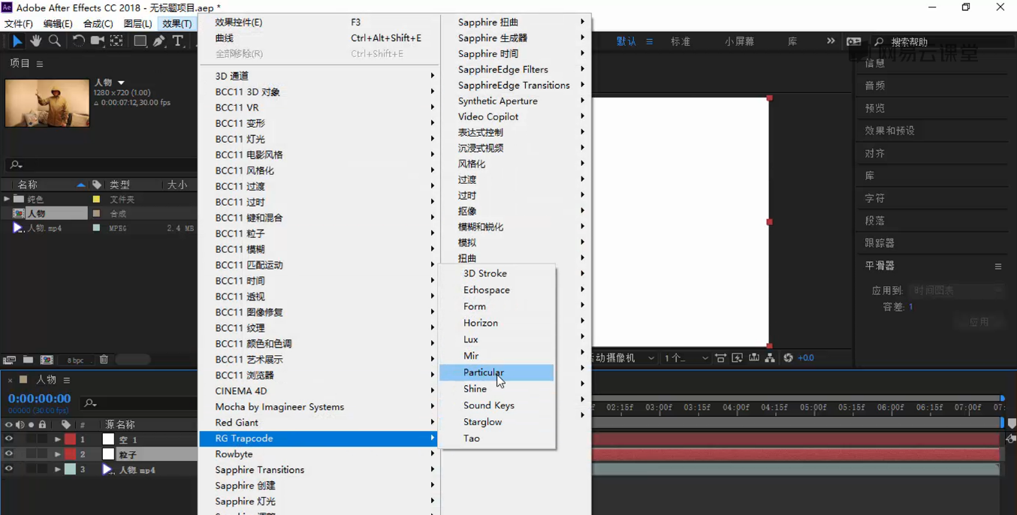
Task: Click the New Composition icon
Action: [47, 360]
